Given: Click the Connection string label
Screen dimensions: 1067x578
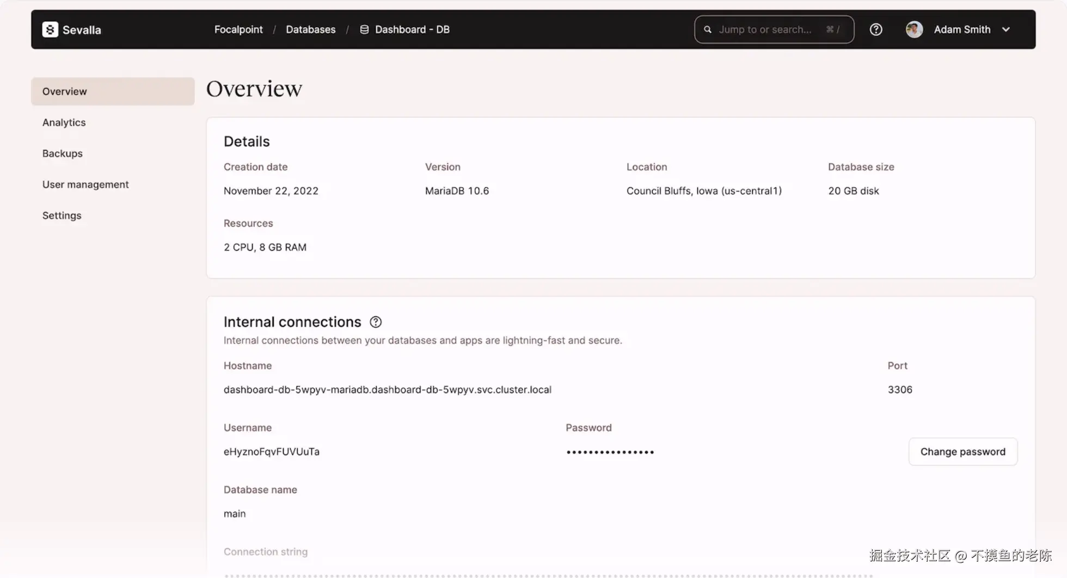Looking at the screenshot, I should coord(266,552).
